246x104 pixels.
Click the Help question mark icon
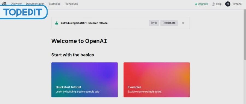click(213, 4)
